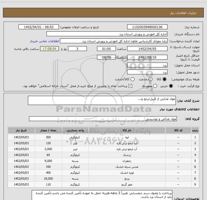Click the general description field مواد غذایی
The height and width of the screenshot is (200, 207).
click(x=102, y=100)
